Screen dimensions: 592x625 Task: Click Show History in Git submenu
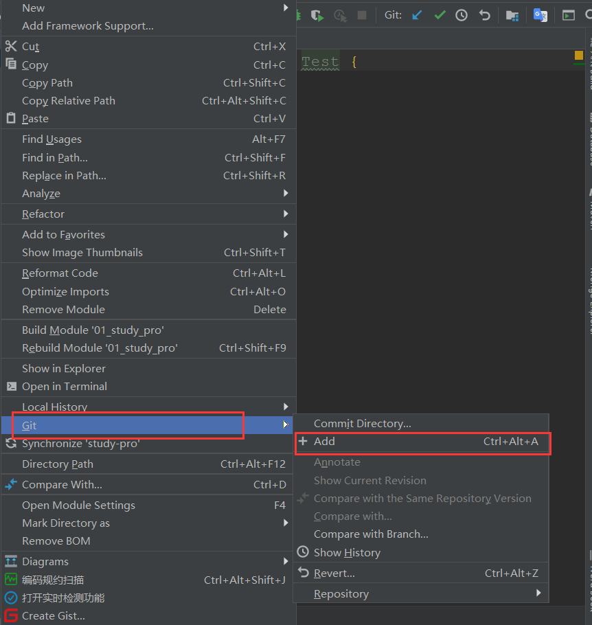pyautogui.click(x=421, y=553)
